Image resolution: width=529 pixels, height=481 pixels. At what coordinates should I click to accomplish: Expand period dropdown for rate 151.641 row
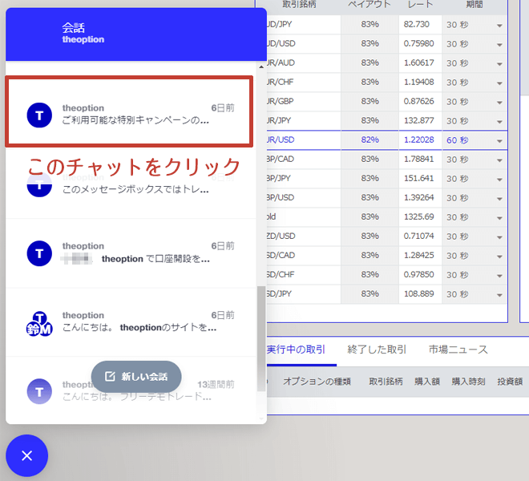pos(499,180)
